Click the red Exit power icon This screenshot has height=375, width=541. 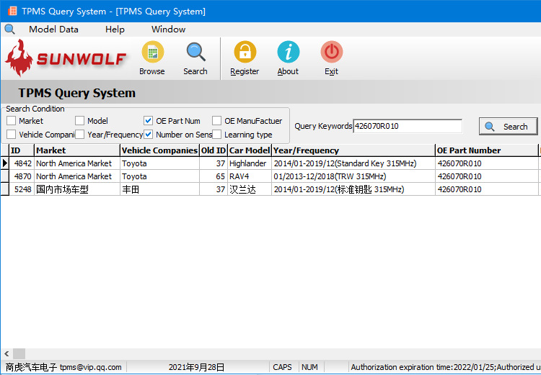coord(331,53)
